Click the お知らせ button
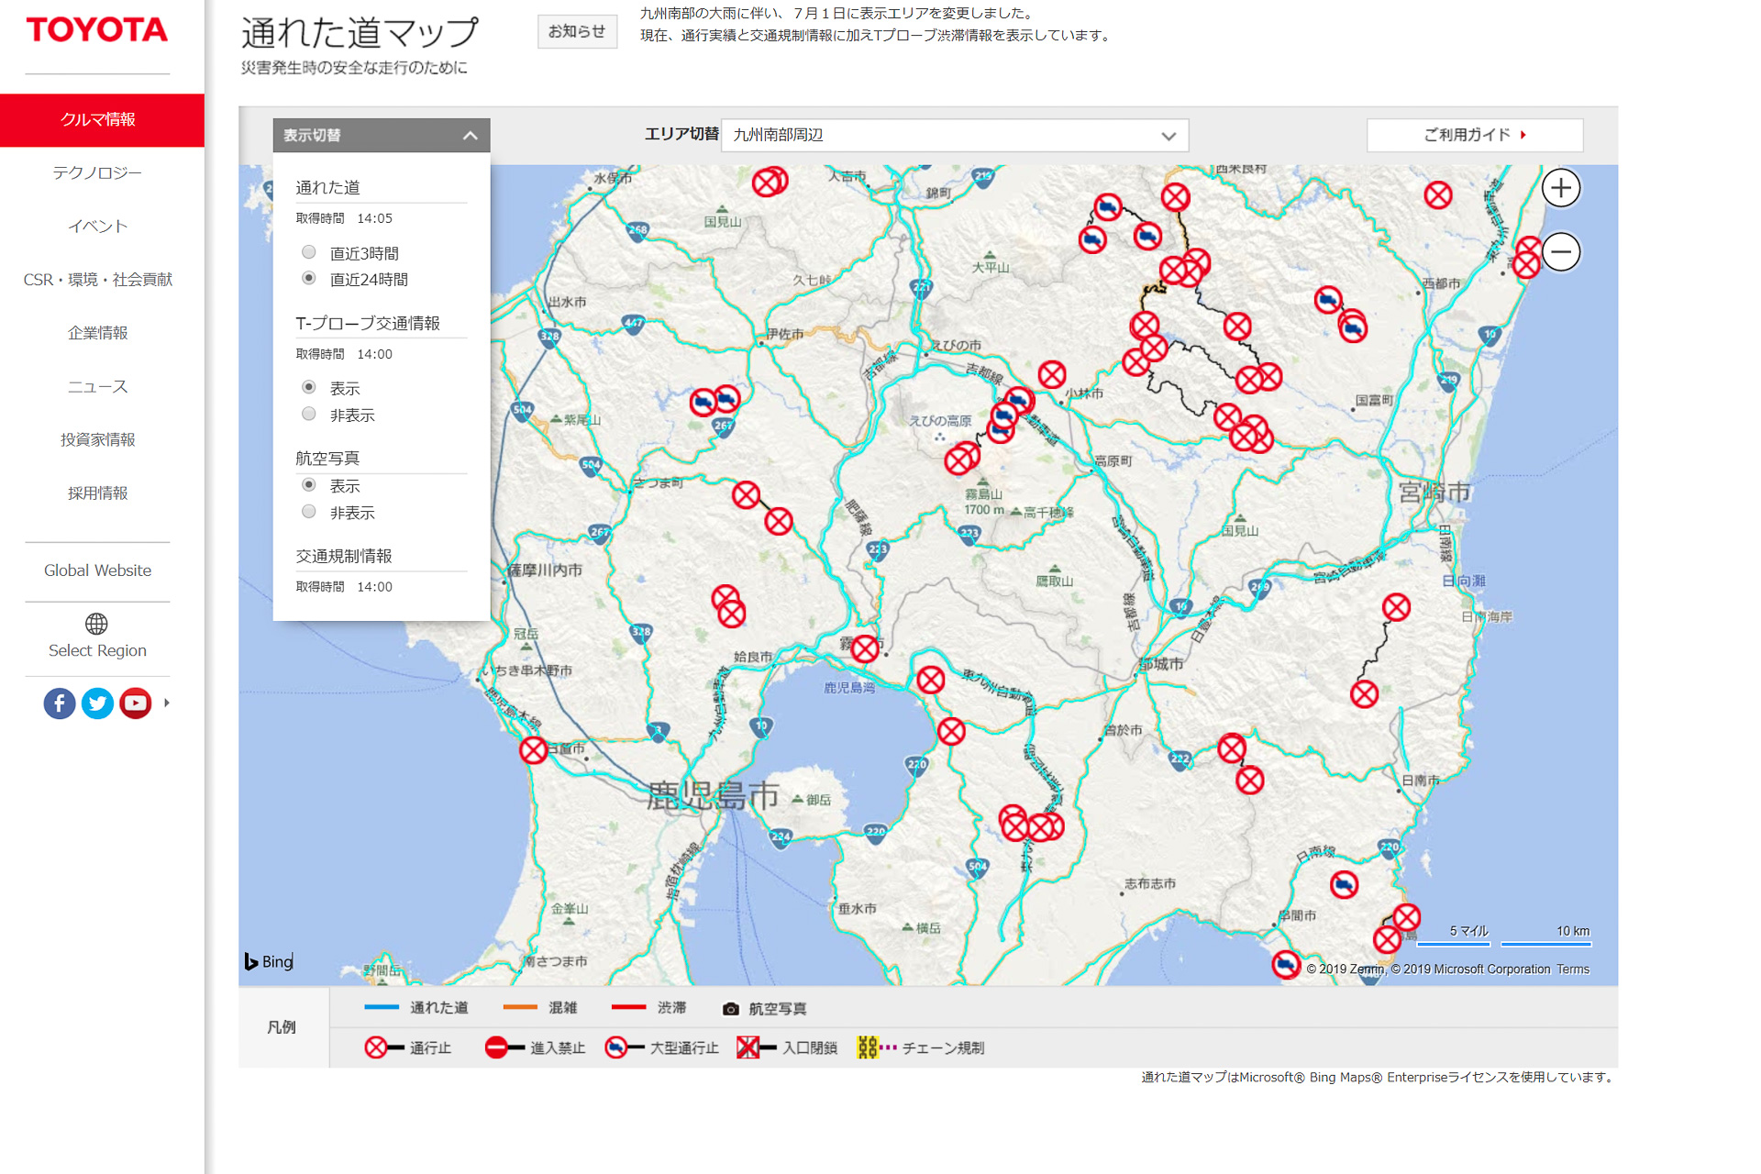 (x=577, y=31)
